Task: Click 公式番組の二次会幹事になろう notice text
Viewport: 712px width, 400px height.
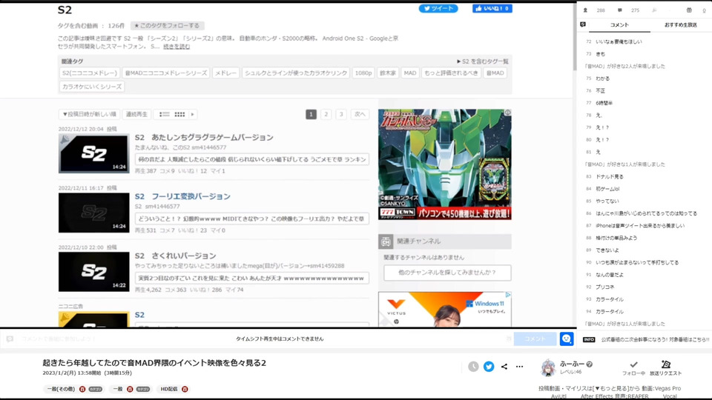Action: coord(655,339)
